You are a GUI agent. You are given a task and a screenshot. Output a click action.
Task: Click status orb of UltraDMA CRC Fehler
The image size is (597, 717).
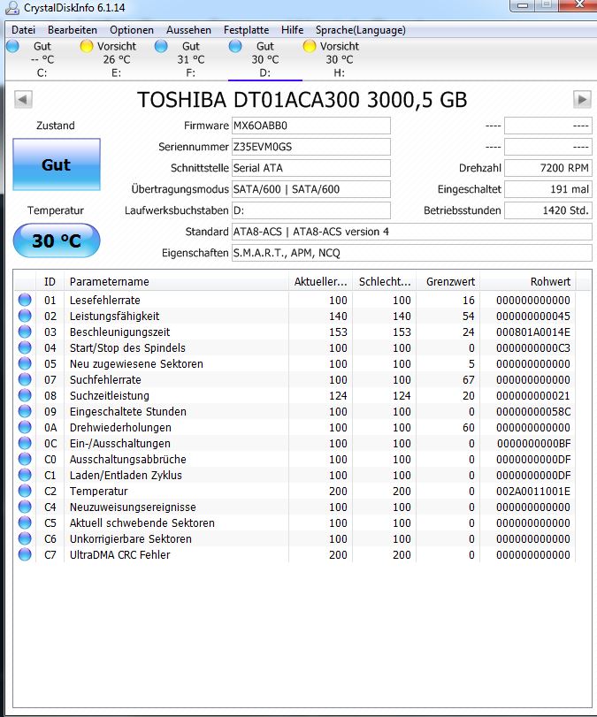[25, 554]
